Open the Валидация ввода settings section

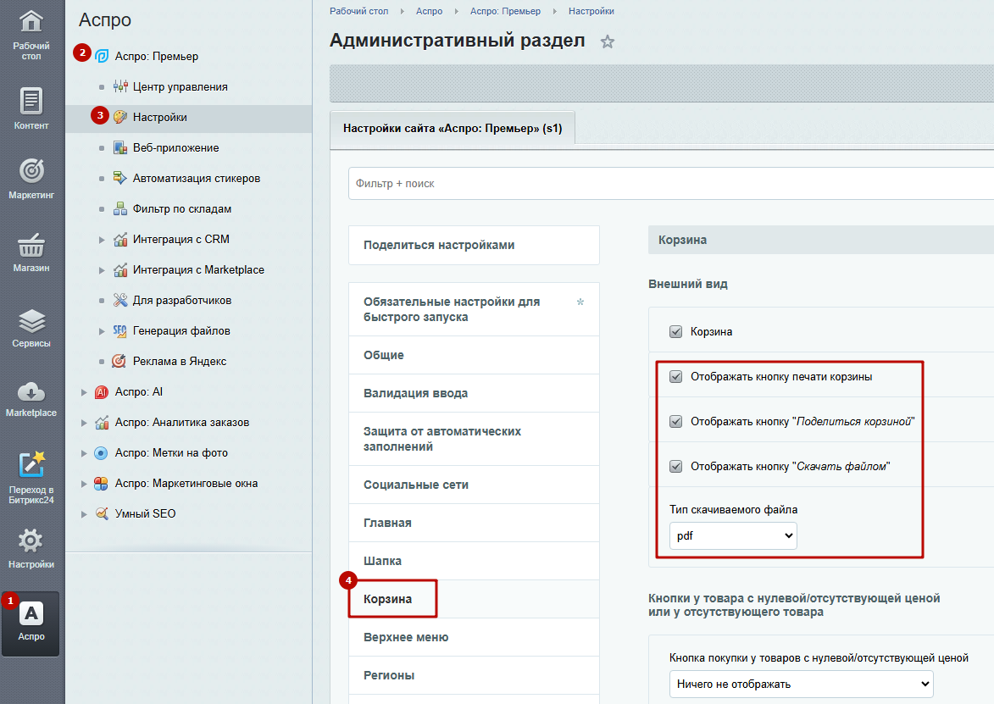(x=474, y=393)
